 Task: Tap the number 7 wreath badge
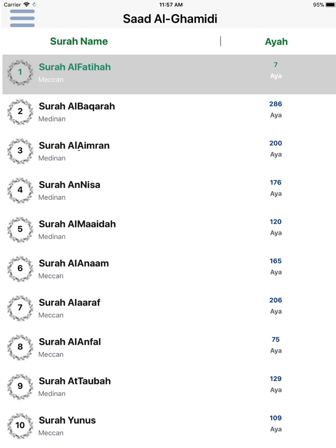[x=20, y=308]
